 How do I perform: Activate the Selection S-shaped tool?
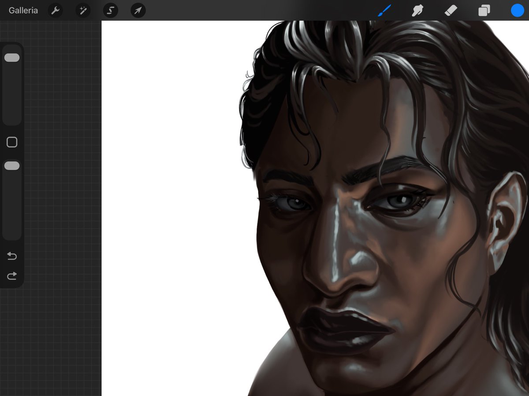(x=110, y=10)
